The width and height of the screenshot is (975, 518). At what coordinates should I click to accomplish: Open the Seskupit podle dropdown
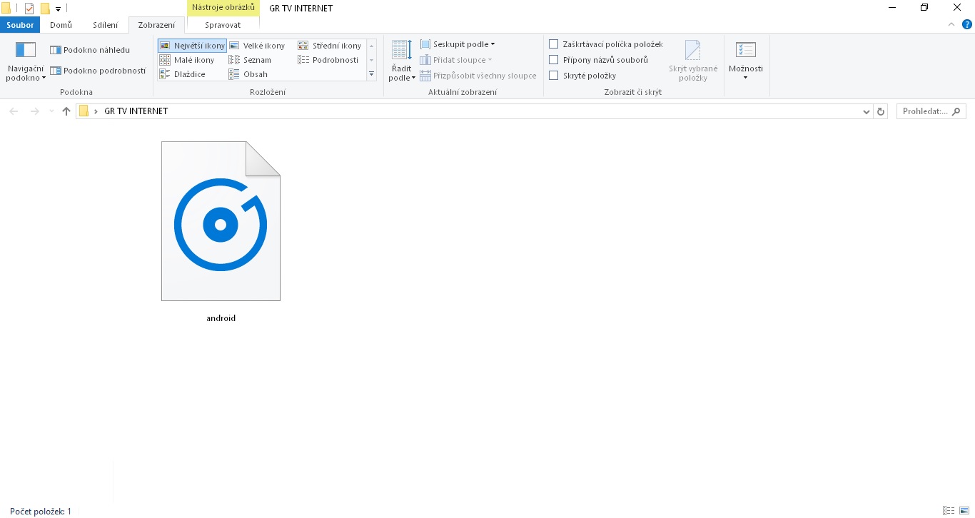[x=458, y=44]
